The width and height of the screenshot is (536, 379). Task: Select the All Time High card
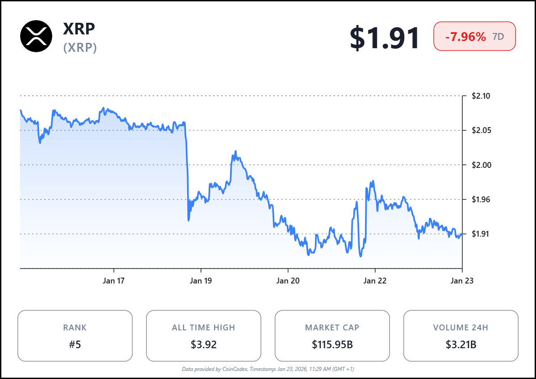[203, 336]
